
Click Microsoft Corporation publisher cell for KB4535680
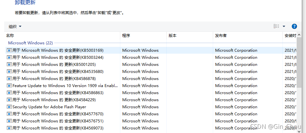[x=236, y=72]
